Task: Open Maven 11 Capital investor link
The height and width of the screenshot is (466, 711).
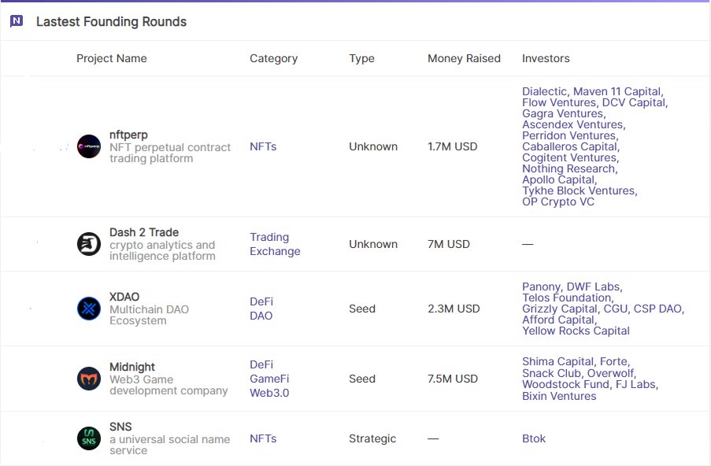Action: point(617,91)
